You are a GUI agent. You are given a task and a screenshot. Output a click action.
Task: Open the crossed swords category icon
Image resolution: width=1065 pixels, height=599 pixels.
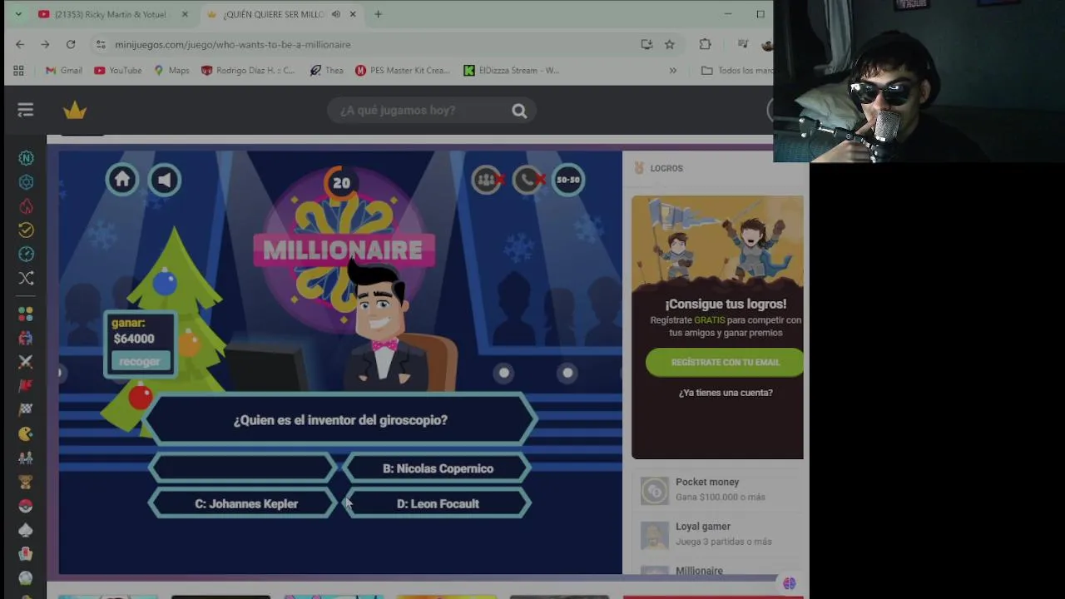tap(26, 362)
